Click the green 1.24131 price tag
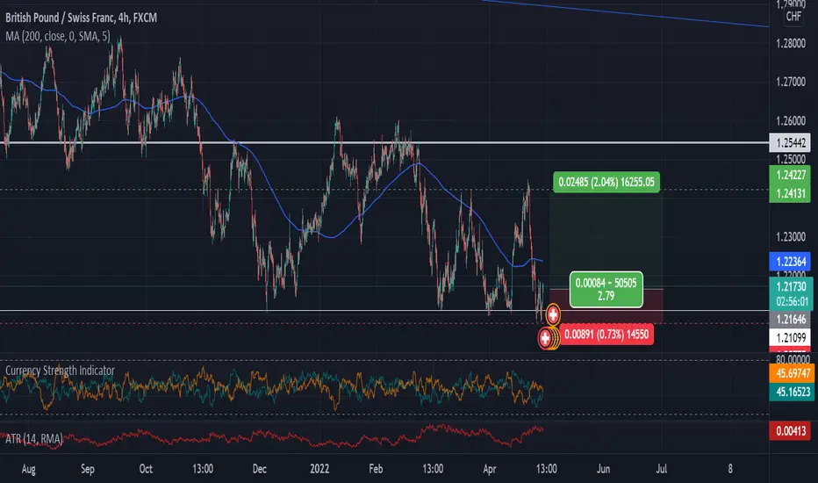 (x=790, y=194)
